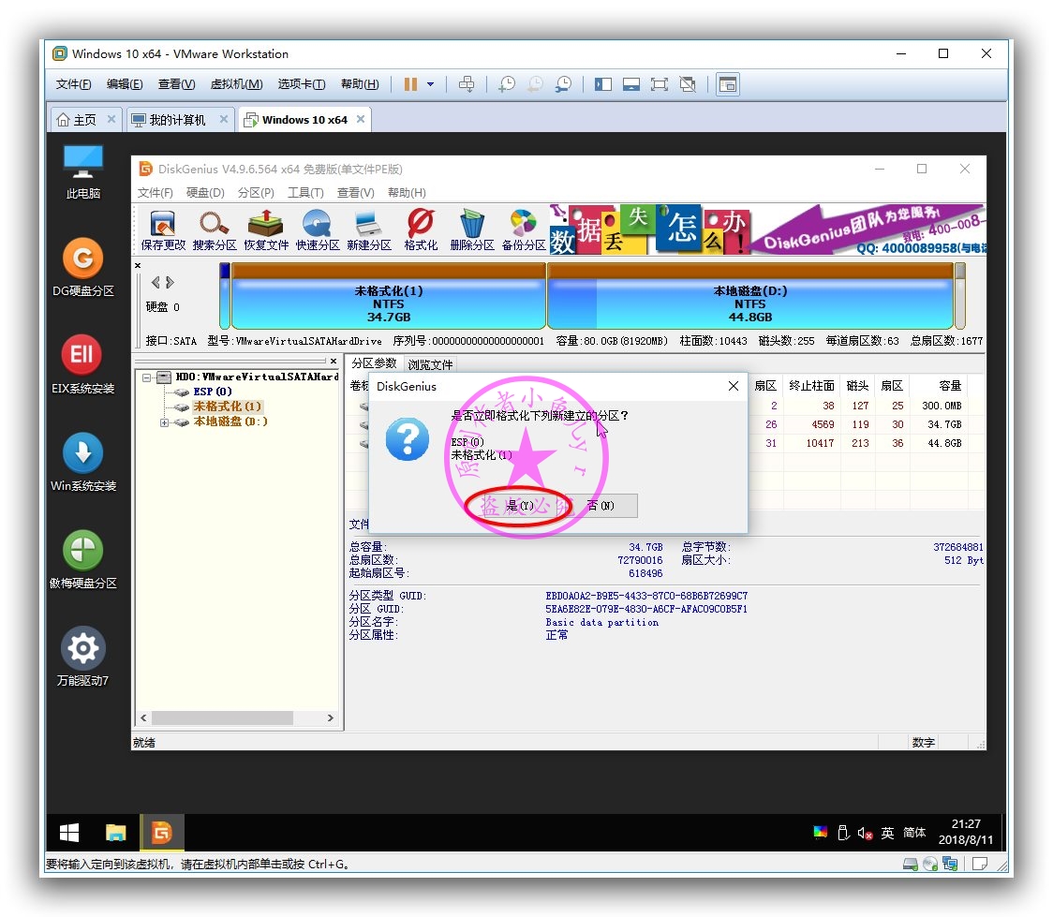Click VMware show library sidebar icon

click(603, 84)
